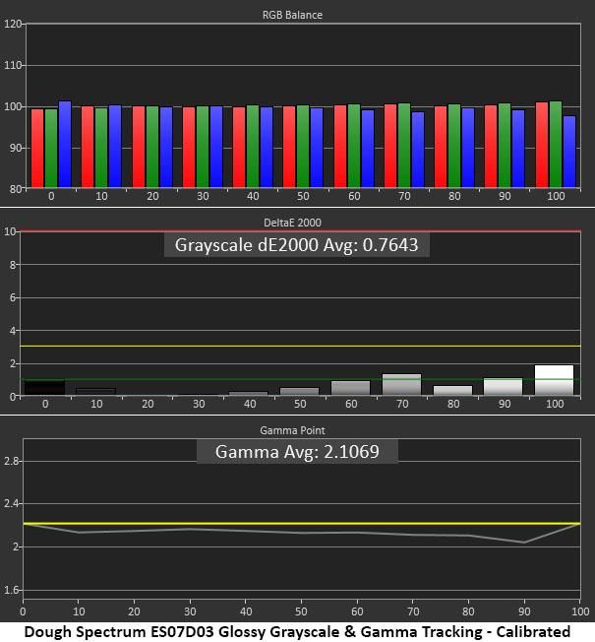Click the "8" y-axis label in DeltaE chart
Image resolution: width=595 pixels, height=642 pixels.
[x=13, y=265]
